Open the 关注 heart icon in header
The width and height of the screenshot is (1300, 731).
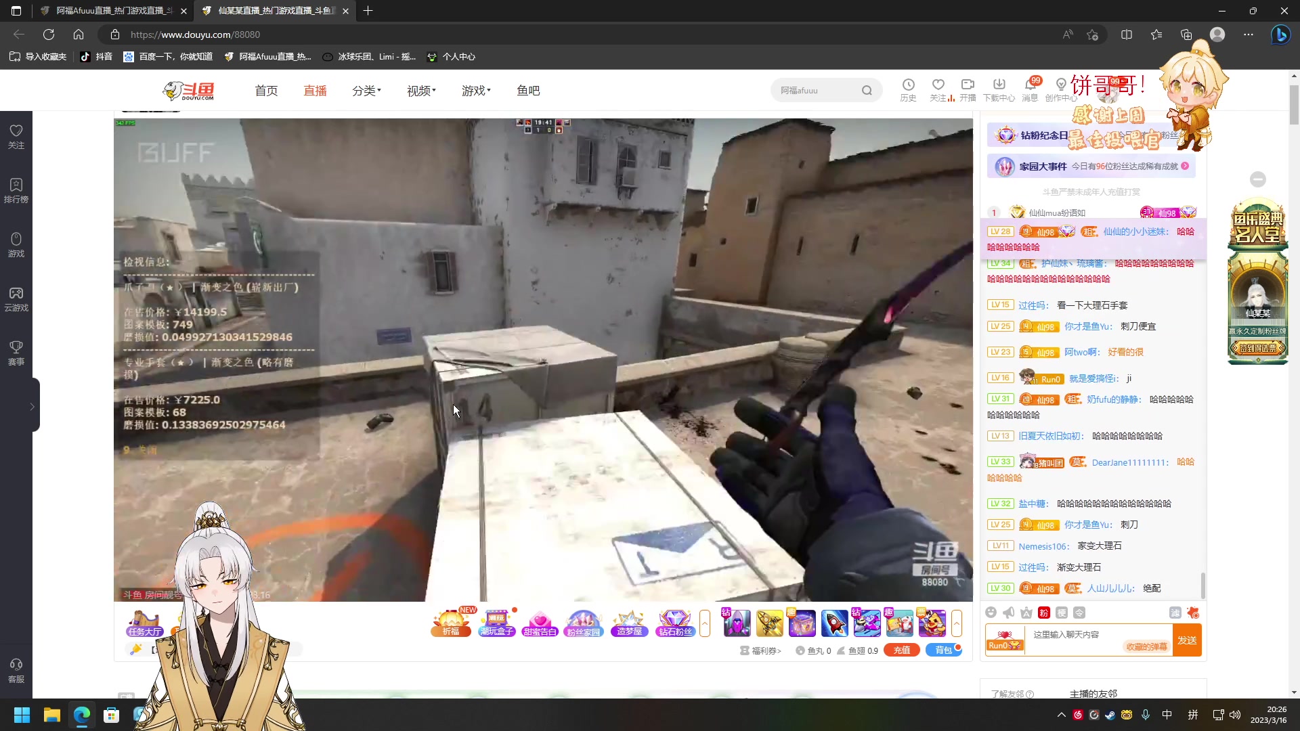coord(938,89)
